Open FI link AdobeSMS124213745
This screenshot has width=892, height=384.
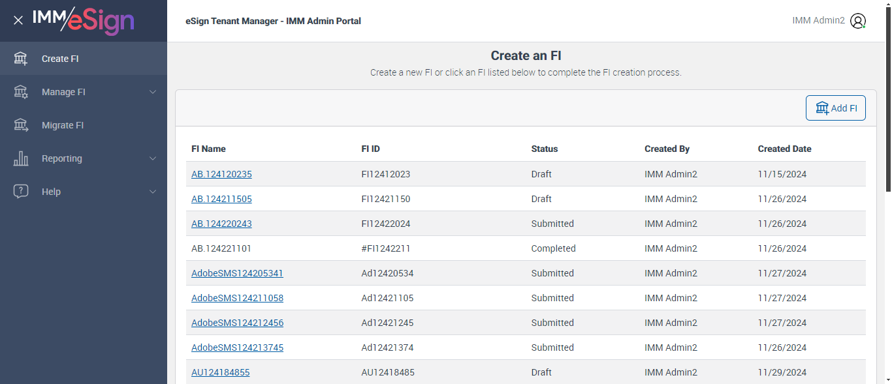237,347
